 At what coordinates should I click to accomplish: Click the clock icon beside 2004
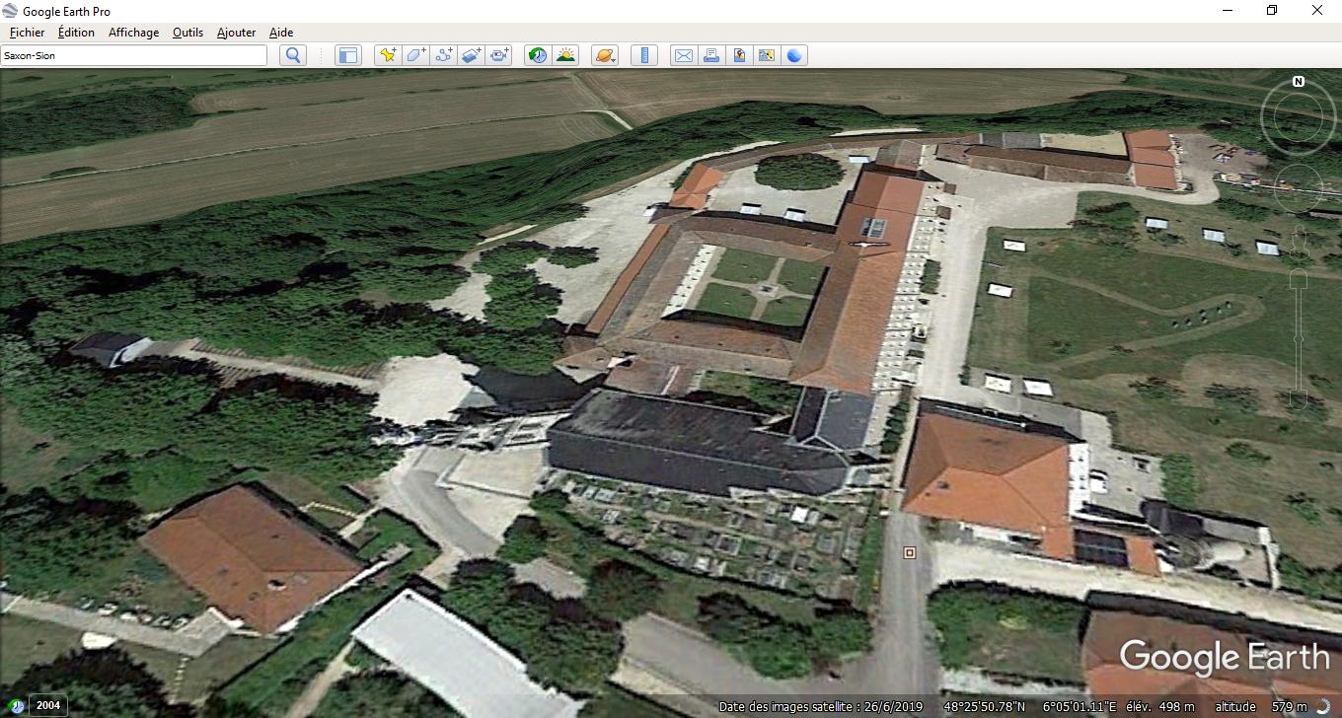click(17, 706)
